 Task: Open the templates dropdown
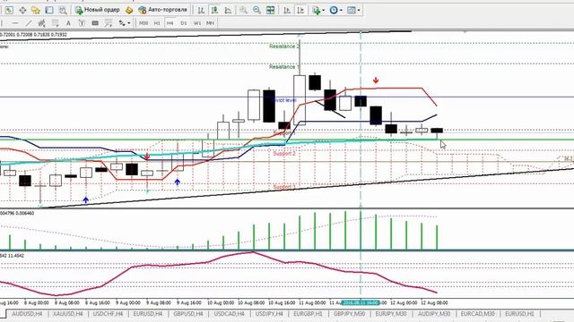pos(353,10)
